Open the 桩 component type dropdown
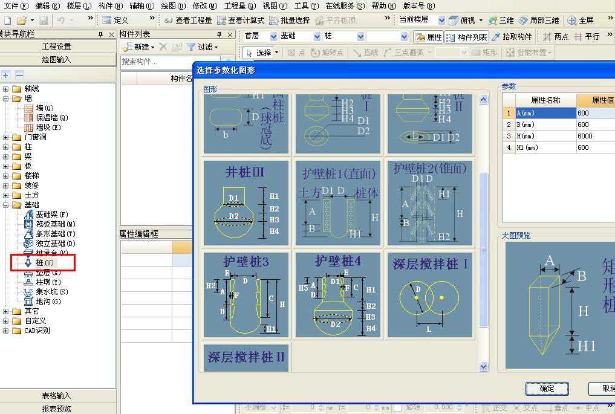This screenshot has height=414, width=615. 361,37
